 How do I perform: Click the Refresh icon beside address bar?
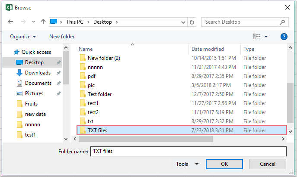(x=192, y=22)
